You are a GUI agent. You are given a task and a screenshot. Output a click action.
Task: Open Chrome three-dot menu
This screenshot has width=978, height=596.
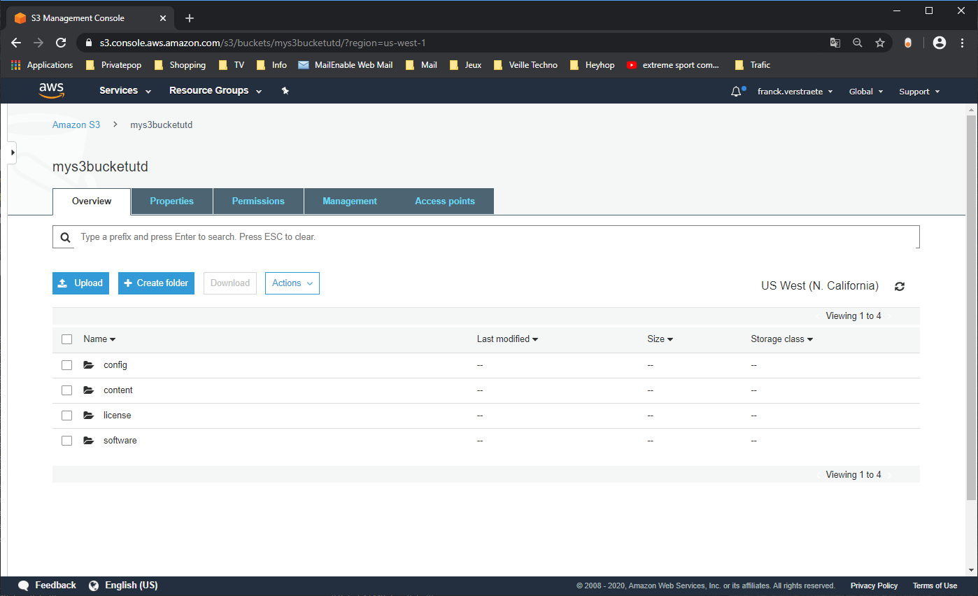(963, 43)
